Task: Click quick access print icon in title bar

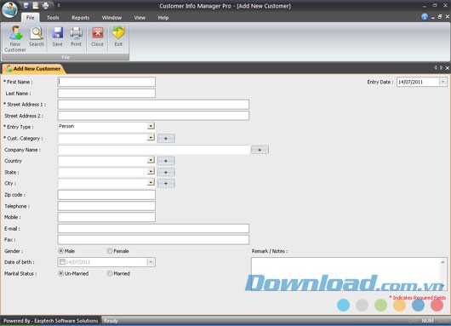Action: pyautogui.click(x=45, y=5)
